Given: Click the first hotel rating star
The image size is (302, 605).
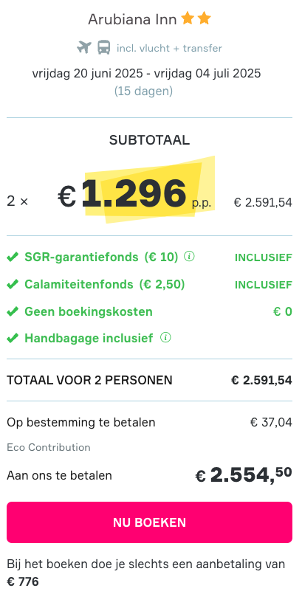Looking at the screenshot, I should click(x=188, y=18).
